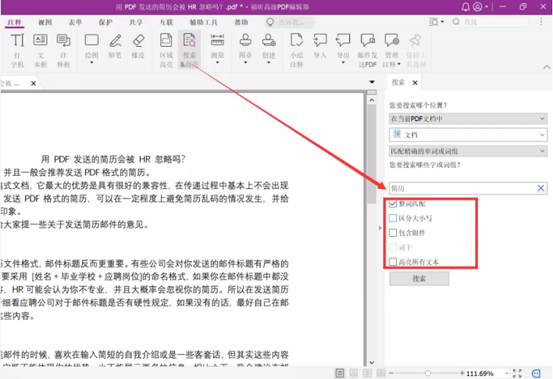Open the search location dropdown (在当前PDF文档中)
This screenshot has height=379, width=553.
(468, 119)
